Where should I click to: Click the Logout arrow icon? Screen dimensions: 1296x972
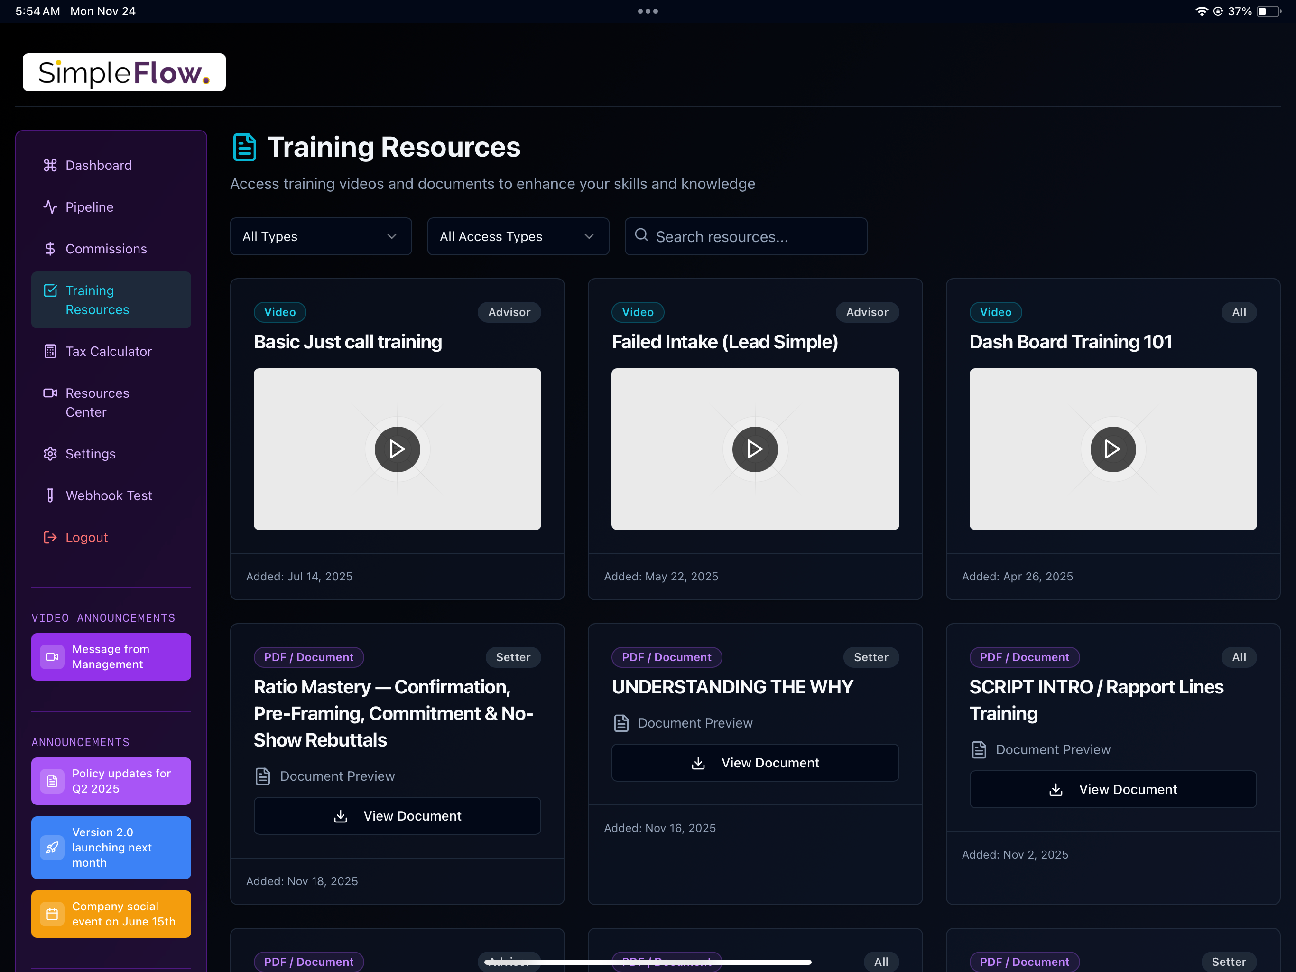[x=50, y=537]
